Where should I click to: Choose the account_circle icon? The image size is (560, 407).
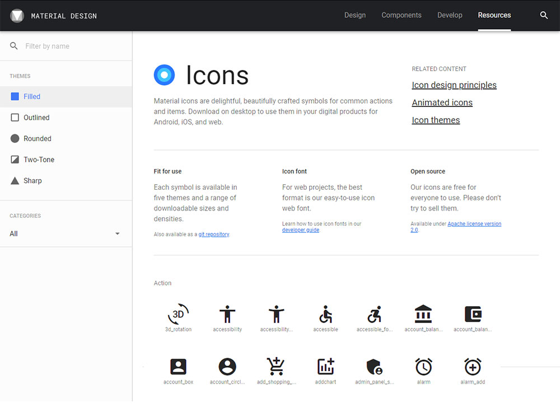coord(227,367)
